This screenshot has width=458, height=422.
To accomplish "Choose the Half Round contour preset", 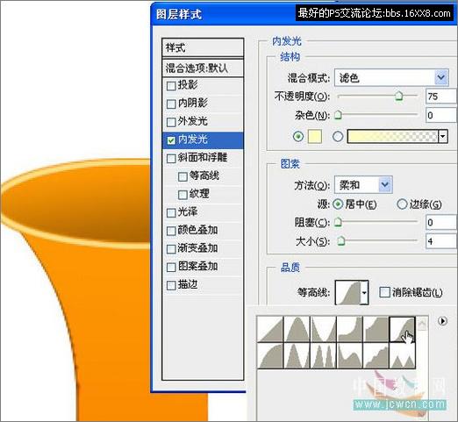I will pos(270,355).
